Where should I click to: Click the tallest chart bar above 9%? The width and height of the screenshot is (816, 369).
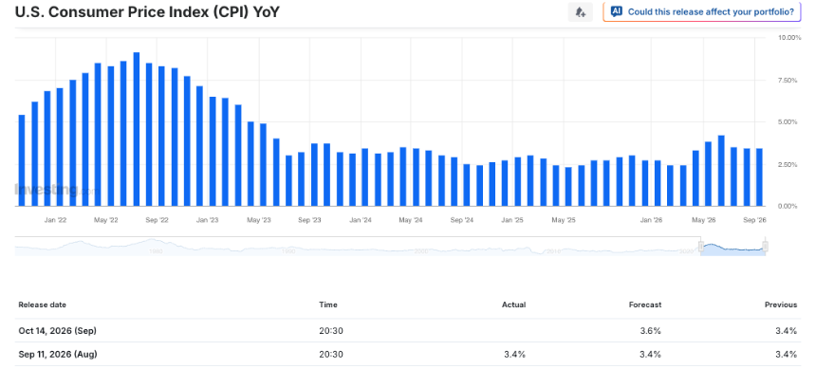coord(137,129)
